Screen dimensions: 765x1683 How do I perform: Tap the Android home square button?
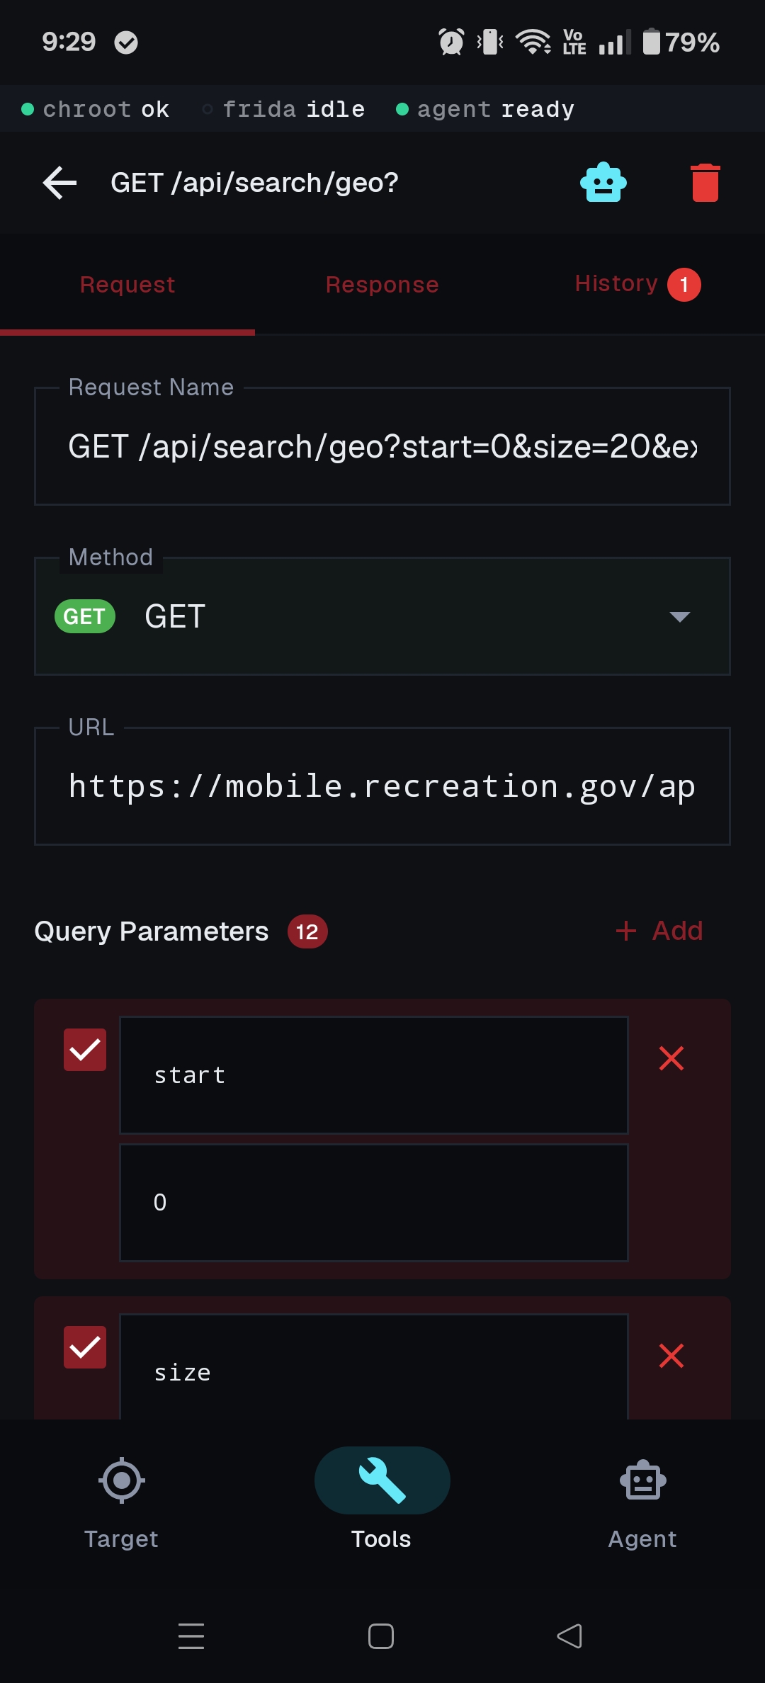[381, 1636]
